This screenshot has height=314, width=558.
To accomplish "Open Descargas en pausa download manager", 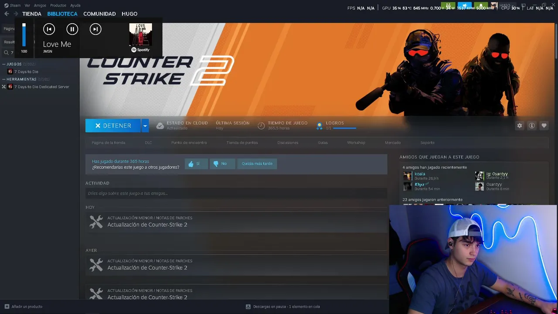I will tap(283, 307).
